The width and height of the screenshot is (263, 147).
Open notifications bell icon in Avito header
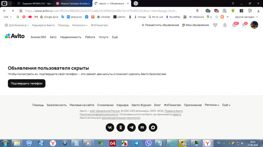pyautogui.click(x=225, y=25)
